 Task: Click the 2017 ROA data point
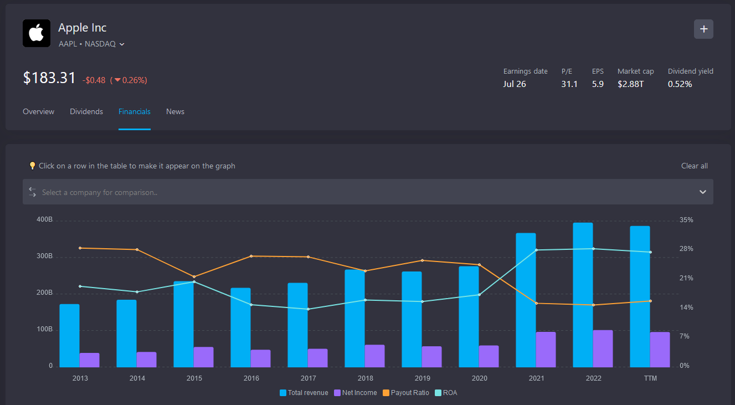[x=308, y=309]
